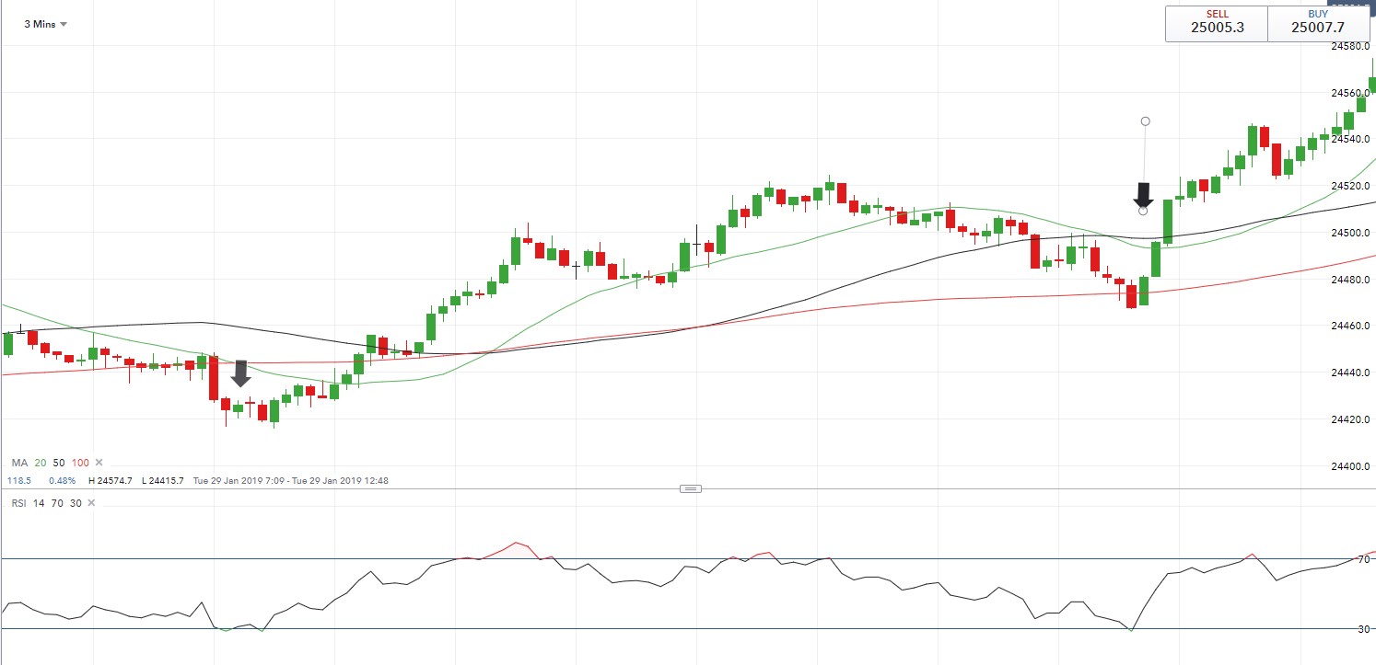Click the high value H 24574.7

point(111,480)
